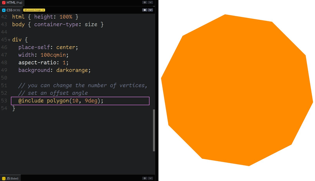The image size is (315, 181).
Task: Click the 'place-self: center;' line
Action: (x=48, y=47)
